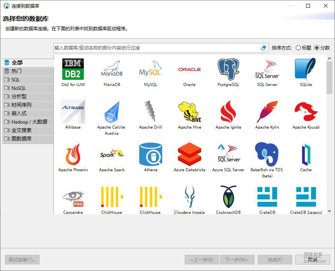This screenshot has height=271, width=335.
Task: Click the driver list scrollbar thumb
Action: (x=329, y=78)
